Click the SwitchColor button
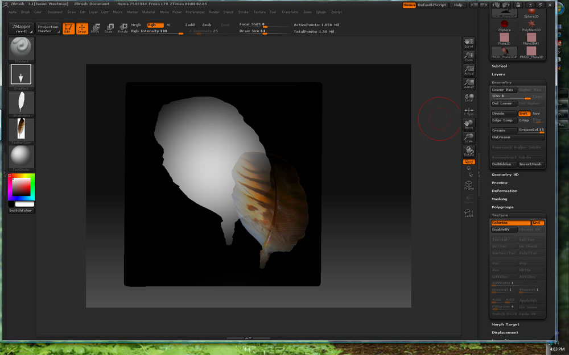The height and width of the screenshot is (355, 569). pos(21,211)
